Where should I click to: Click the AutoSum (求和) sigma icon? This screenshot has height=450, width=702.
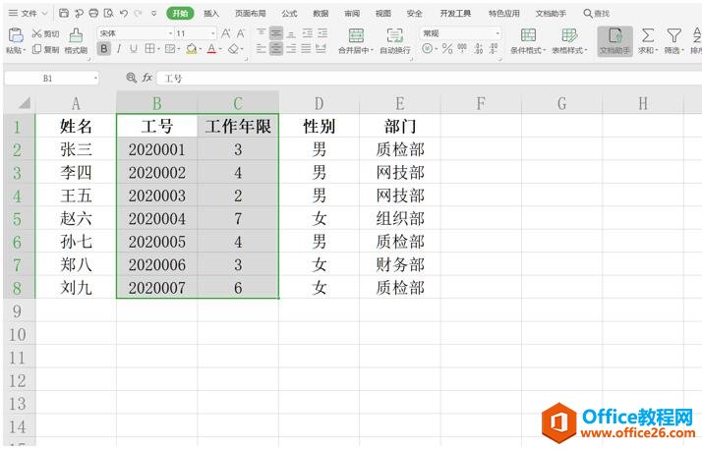click(x=647, y=35)
